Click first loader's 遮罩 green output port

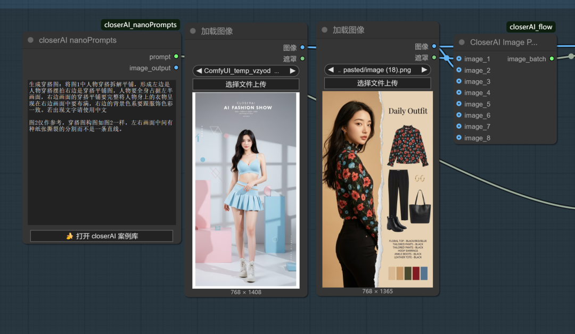pyautogui.click(x=302, y=59)
